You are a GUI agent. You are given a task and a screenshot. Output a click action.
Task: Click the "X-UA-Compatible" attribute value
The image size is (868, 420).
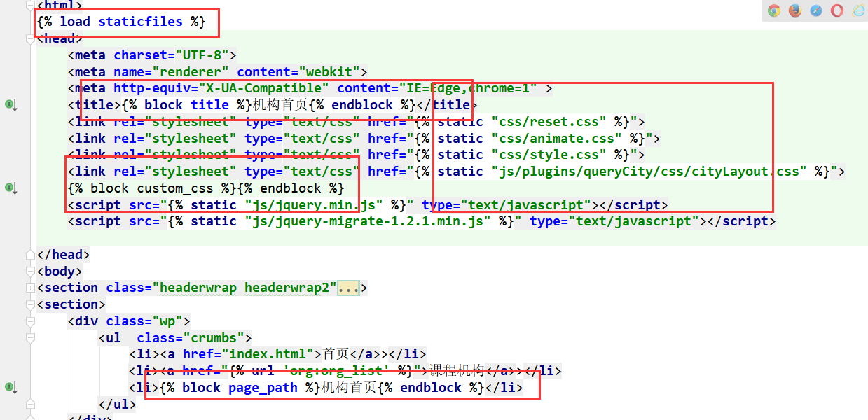coord(263,88)
